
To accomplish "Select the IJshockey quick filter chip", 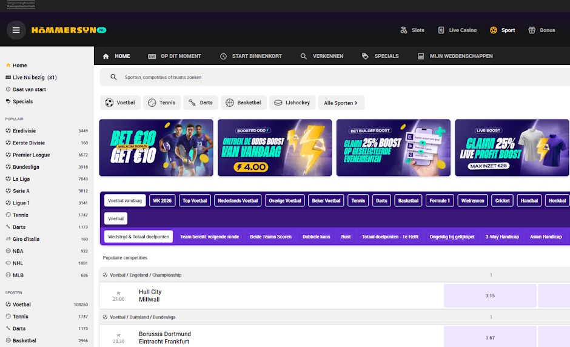I will coord(292,103).
